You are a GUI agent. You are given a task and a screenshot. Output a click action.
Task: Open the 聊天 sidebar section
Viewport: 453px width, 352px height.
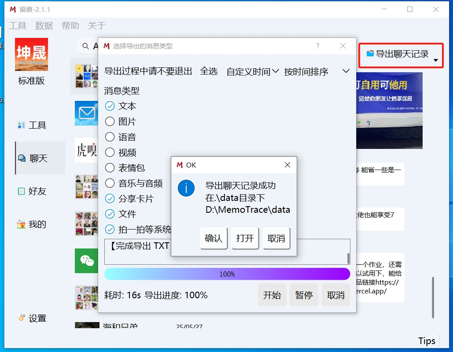(40, 158)
